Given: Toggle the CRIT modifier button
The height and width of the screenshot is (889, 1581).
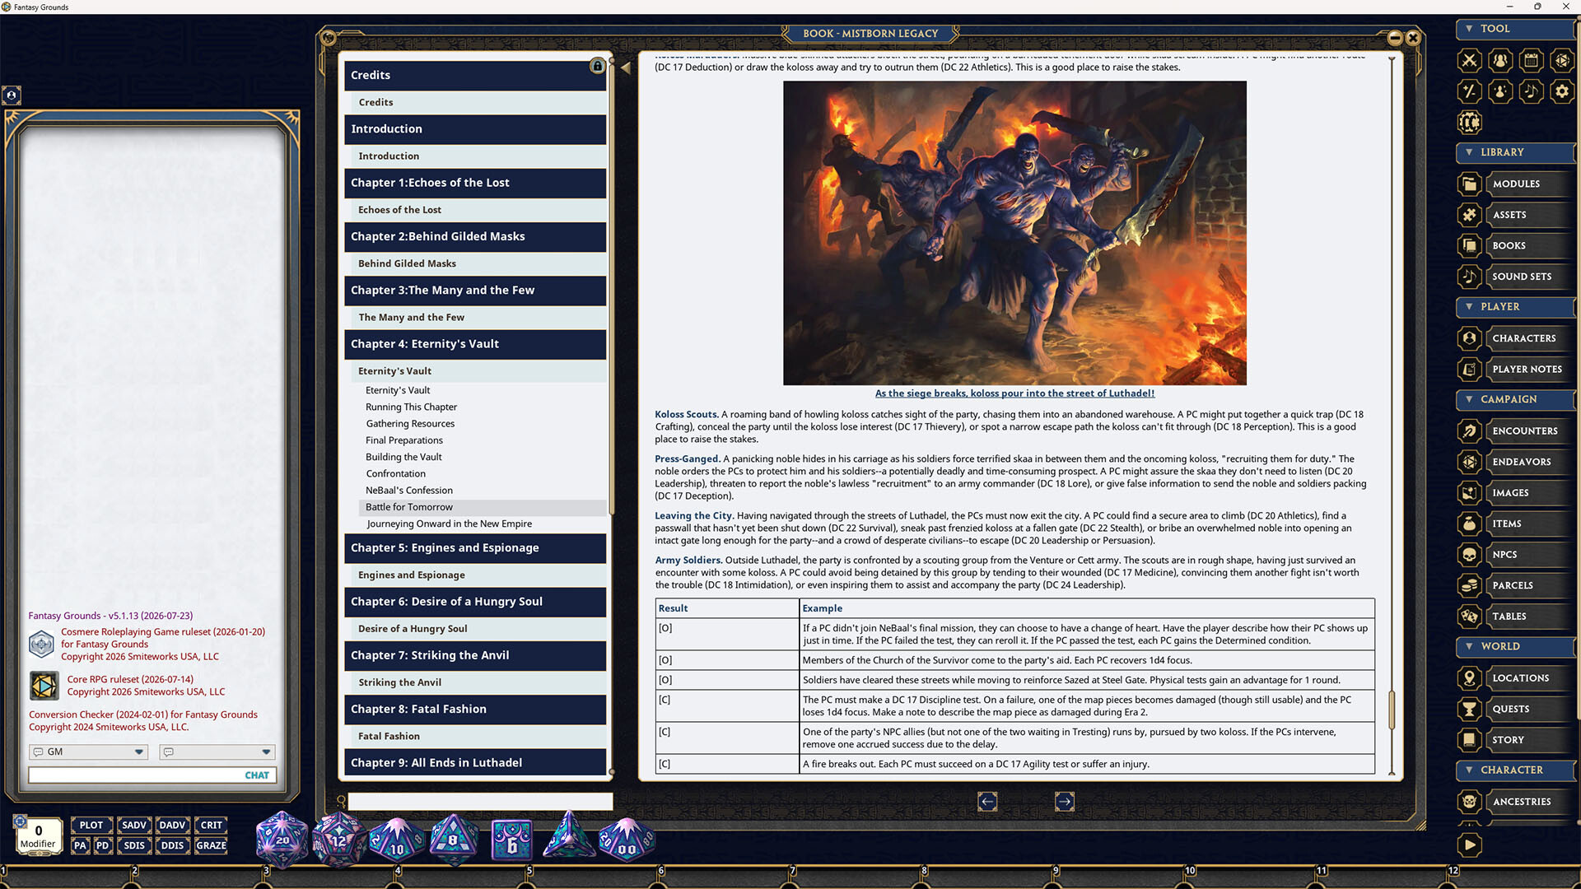Looking at the screenshot, I should [x=212, y=825].
